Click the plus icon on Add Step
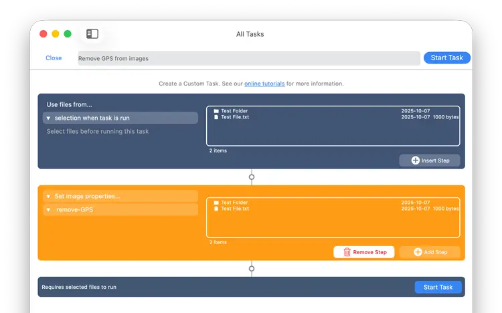Screen dimensions: 502x313 coord(418,252)
